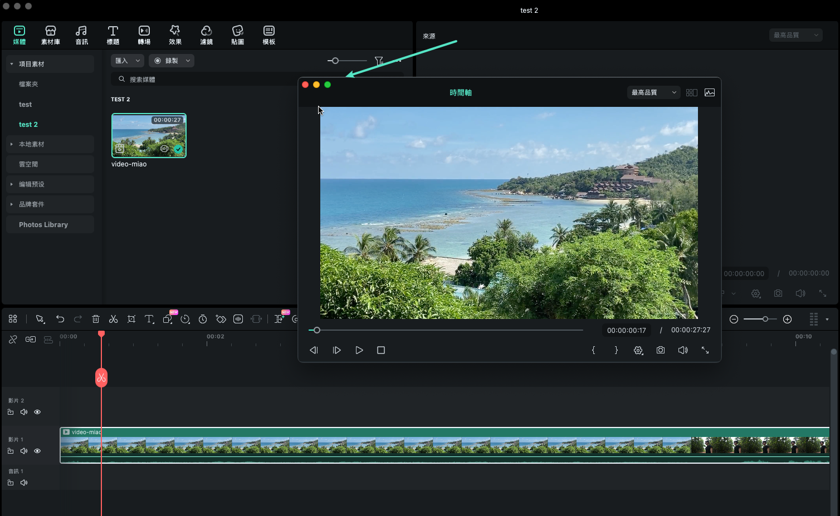This screenshot has width=840, height=516.
Task: Mute the audio track 1 speaker
Action: tap(24, 483)
